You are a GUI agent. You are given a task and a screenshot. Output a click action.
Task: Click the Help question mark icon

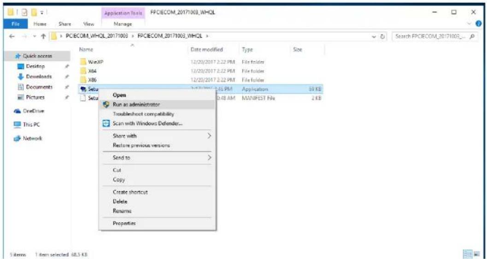coord(479,24)
